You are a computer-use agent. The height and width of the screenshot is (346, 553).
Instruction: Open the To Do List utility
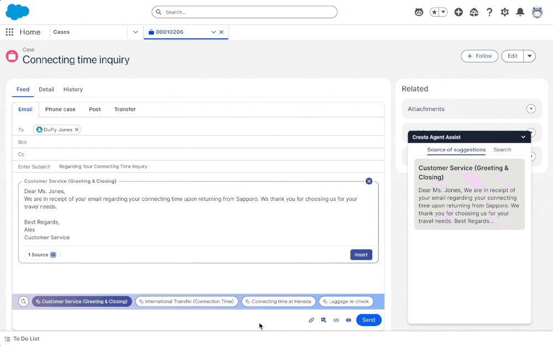(x=22, y=339)
